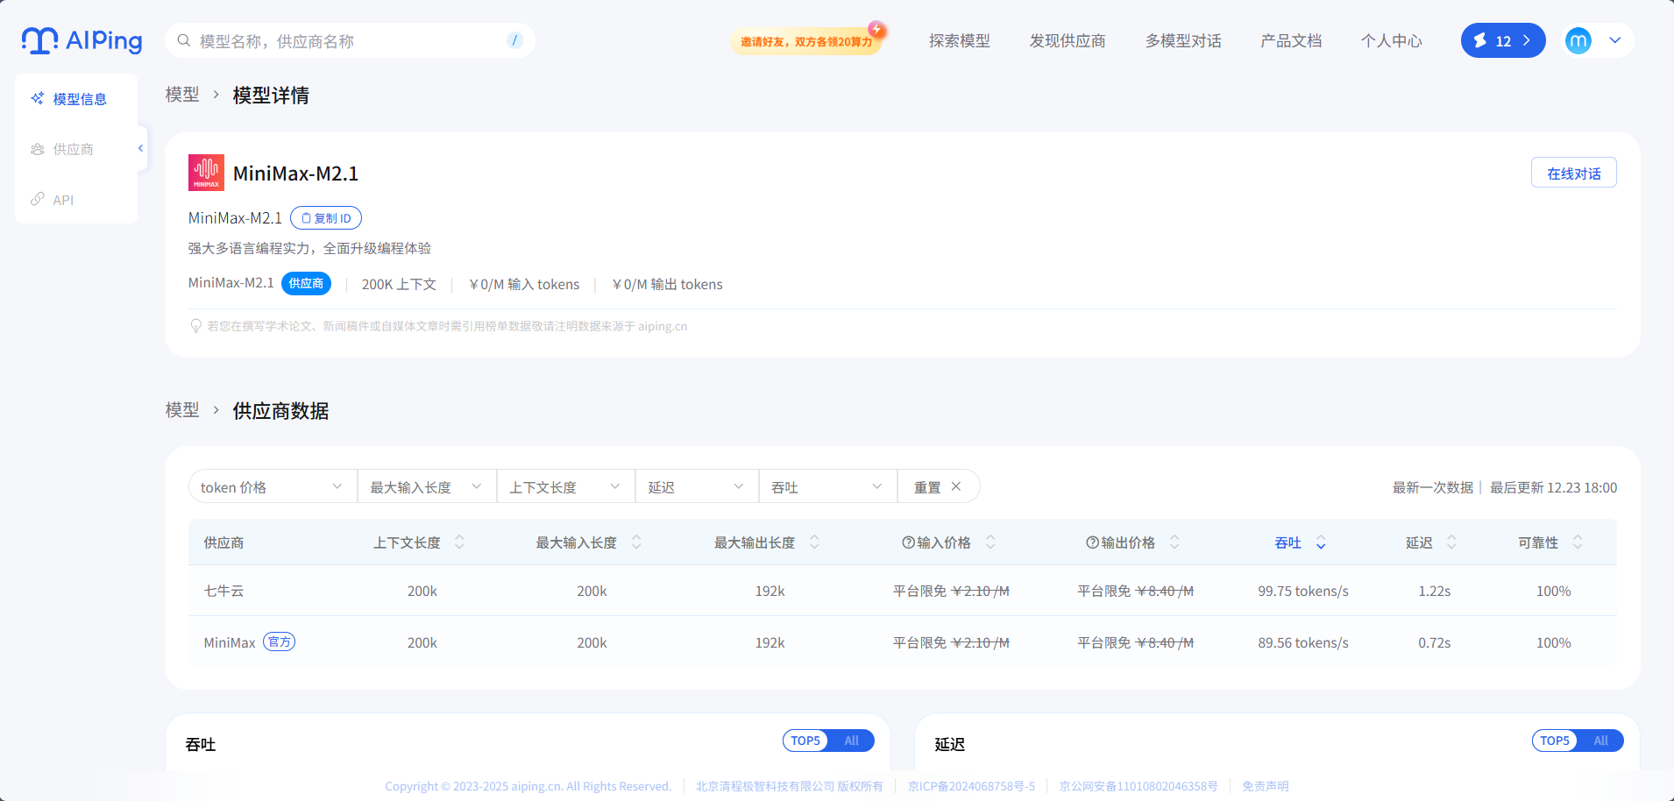Open the 最大输入长度 filter dropdown
This screenshot has width=1674, height=801.
point(427,486)
